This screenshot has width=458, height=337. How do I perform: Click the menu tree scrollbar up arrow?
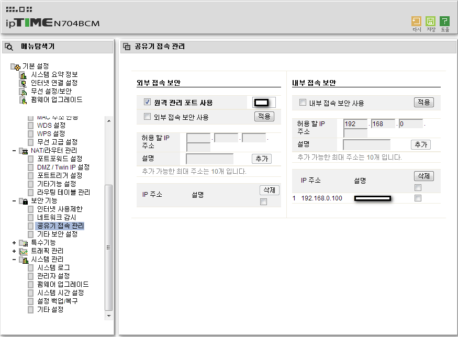tap(109, 120)
